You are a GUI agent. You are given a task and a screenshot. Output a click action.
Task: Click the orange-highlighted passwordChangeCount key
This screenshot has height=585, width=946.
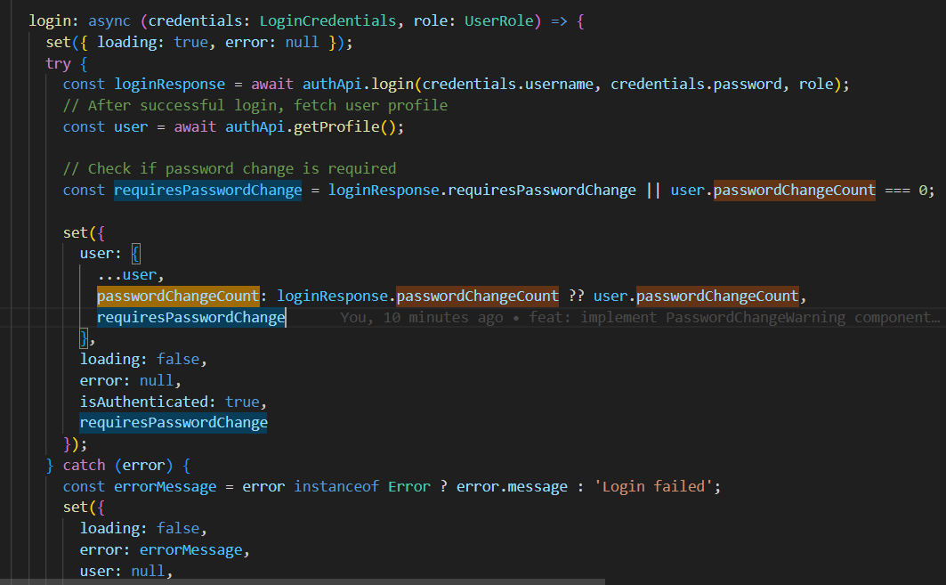(178, 297)
